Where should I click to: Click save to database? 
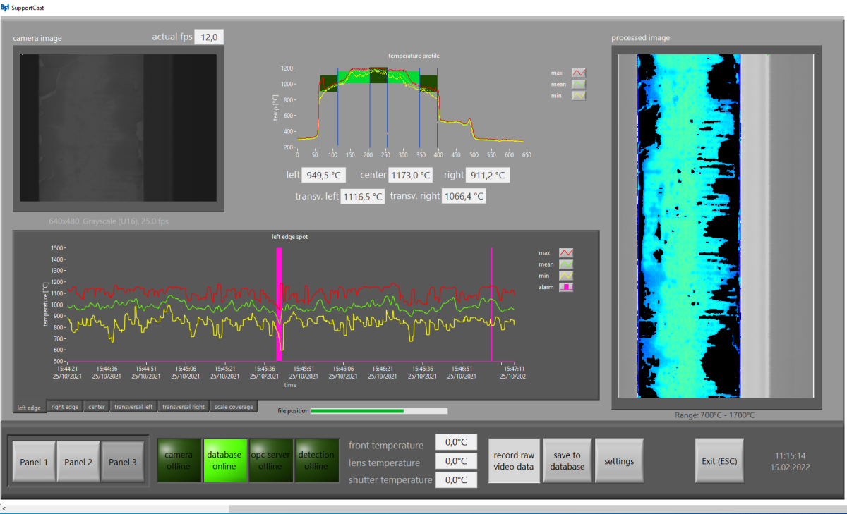(x=567, y=460)
